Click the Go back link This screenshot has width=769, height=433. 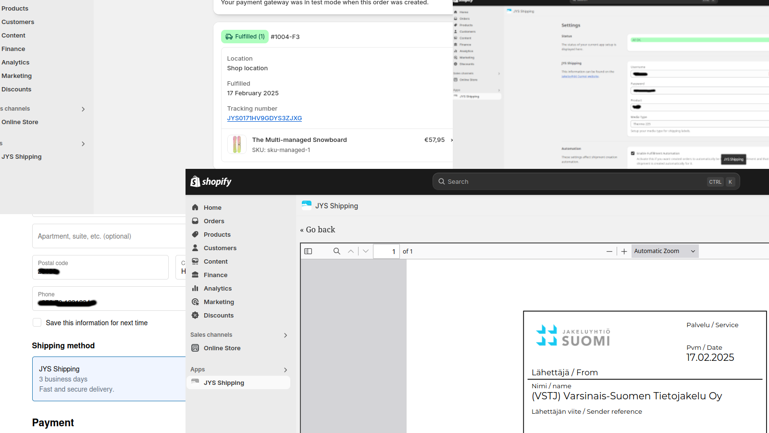[x=318, y=229]
